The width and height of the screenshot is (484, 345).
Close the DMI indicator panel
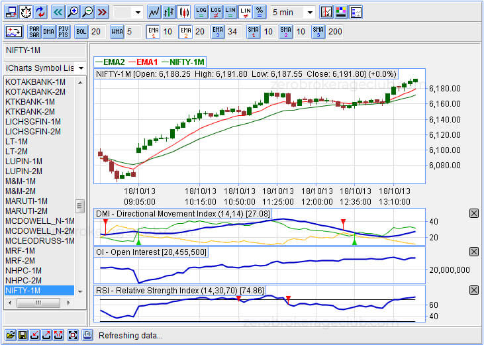pos(474,213)
